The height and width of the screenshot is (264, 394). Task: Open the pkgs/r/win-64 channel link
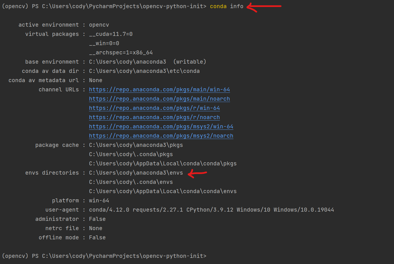(x=154, y=108)
